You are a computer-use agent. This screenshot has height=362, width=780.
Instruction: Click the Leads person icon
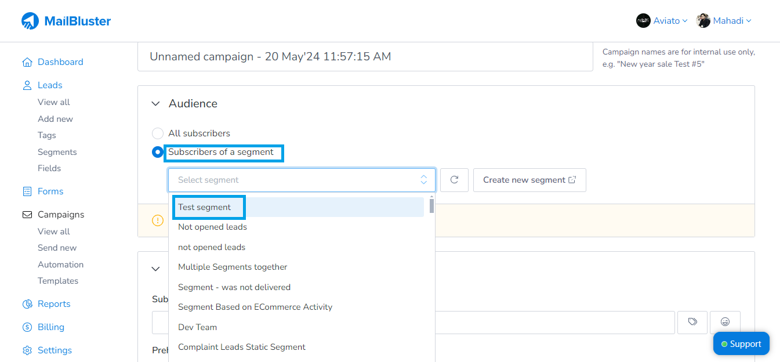tap(27, 85)
